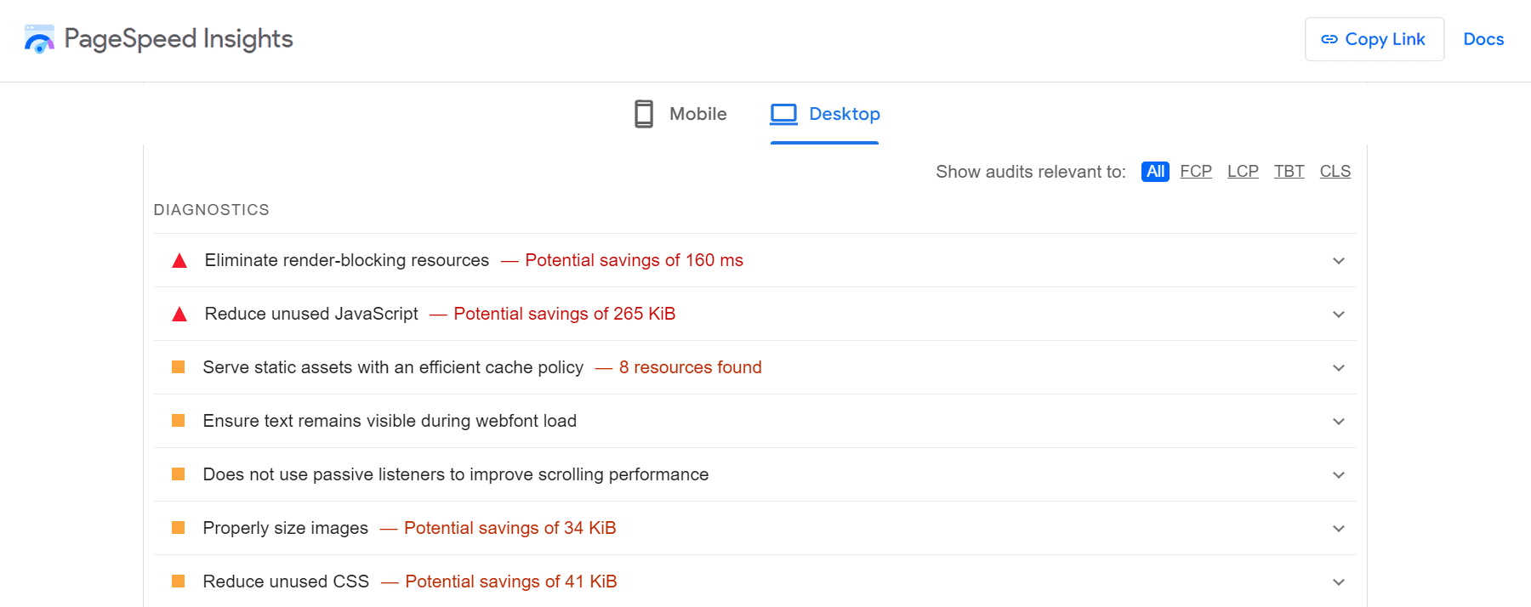Click the desktop laptop icon

click(x=783, y=114)
